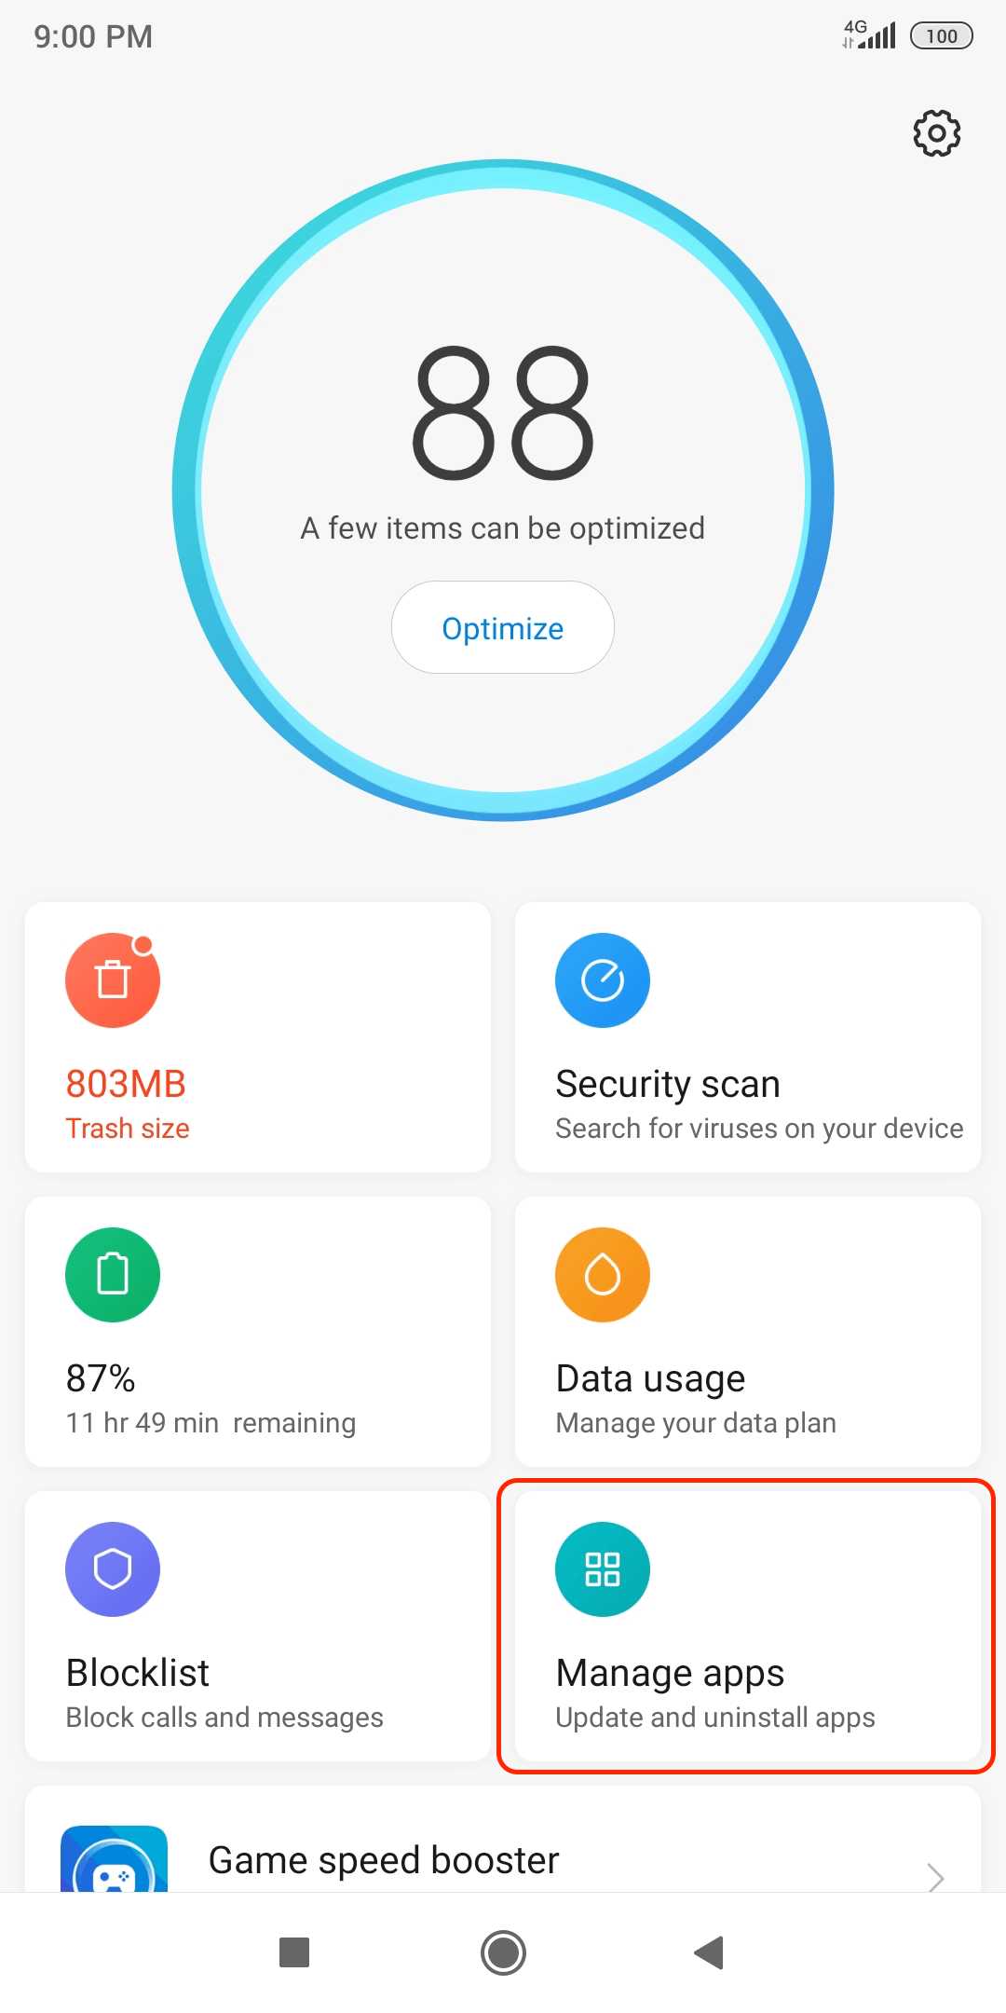Tap the teal Manage apps icon

pyautogui.click(x=603, y=1569)
